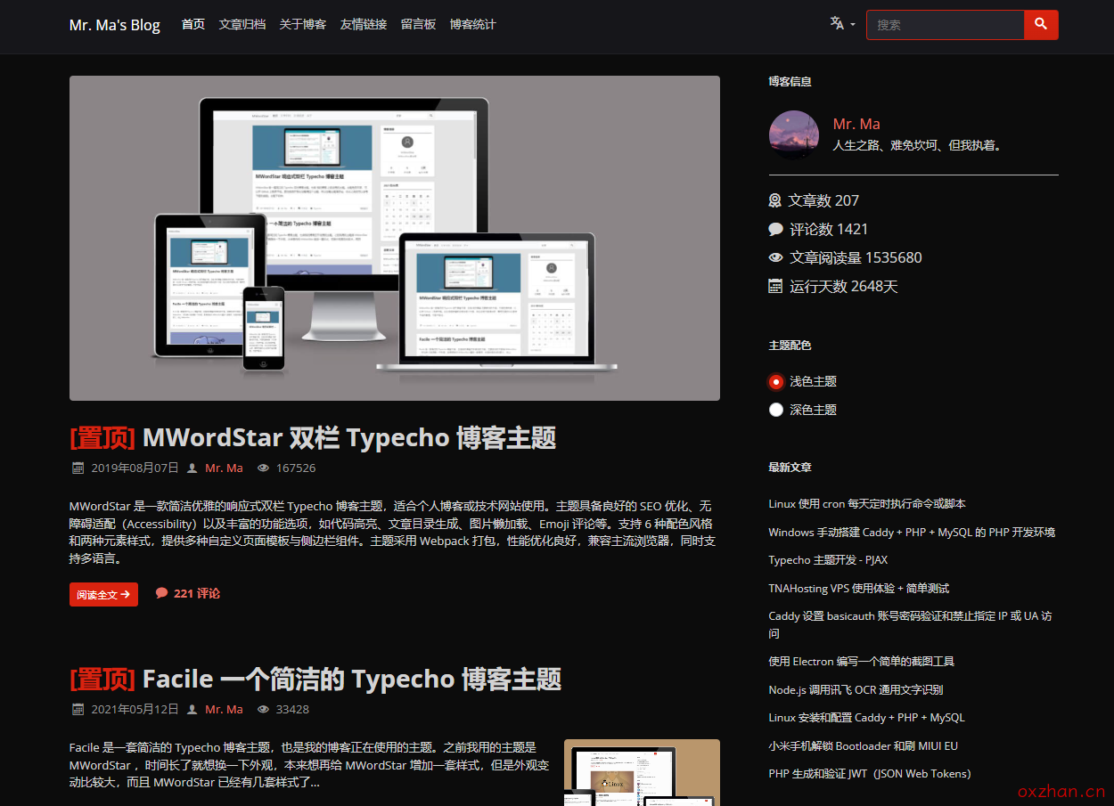Screen dimensions: 1114x806
Task: Click the 2021年05月12日 post date
Action: (x=135, y=709)
